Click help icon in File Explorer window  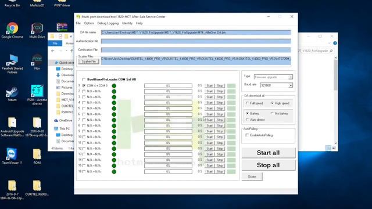(x=335, y=43)
